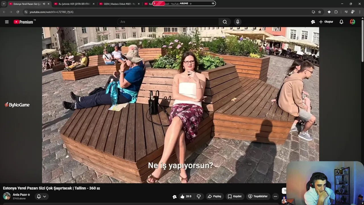Click the sparkle Ask icon beside like button
Viewport: 364px width, 205px height.
point(175,196)
